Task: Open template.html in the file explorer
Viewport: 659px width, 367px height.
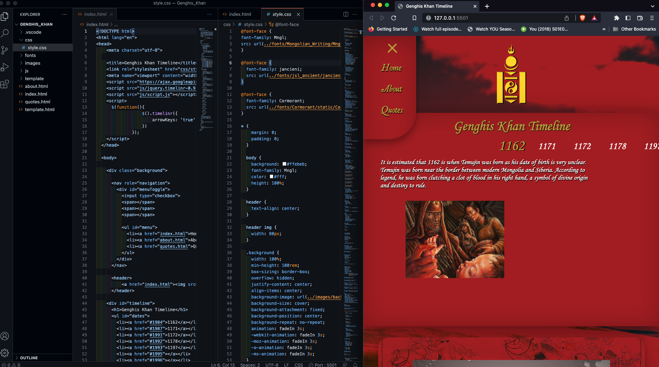Action: [39, 109]
